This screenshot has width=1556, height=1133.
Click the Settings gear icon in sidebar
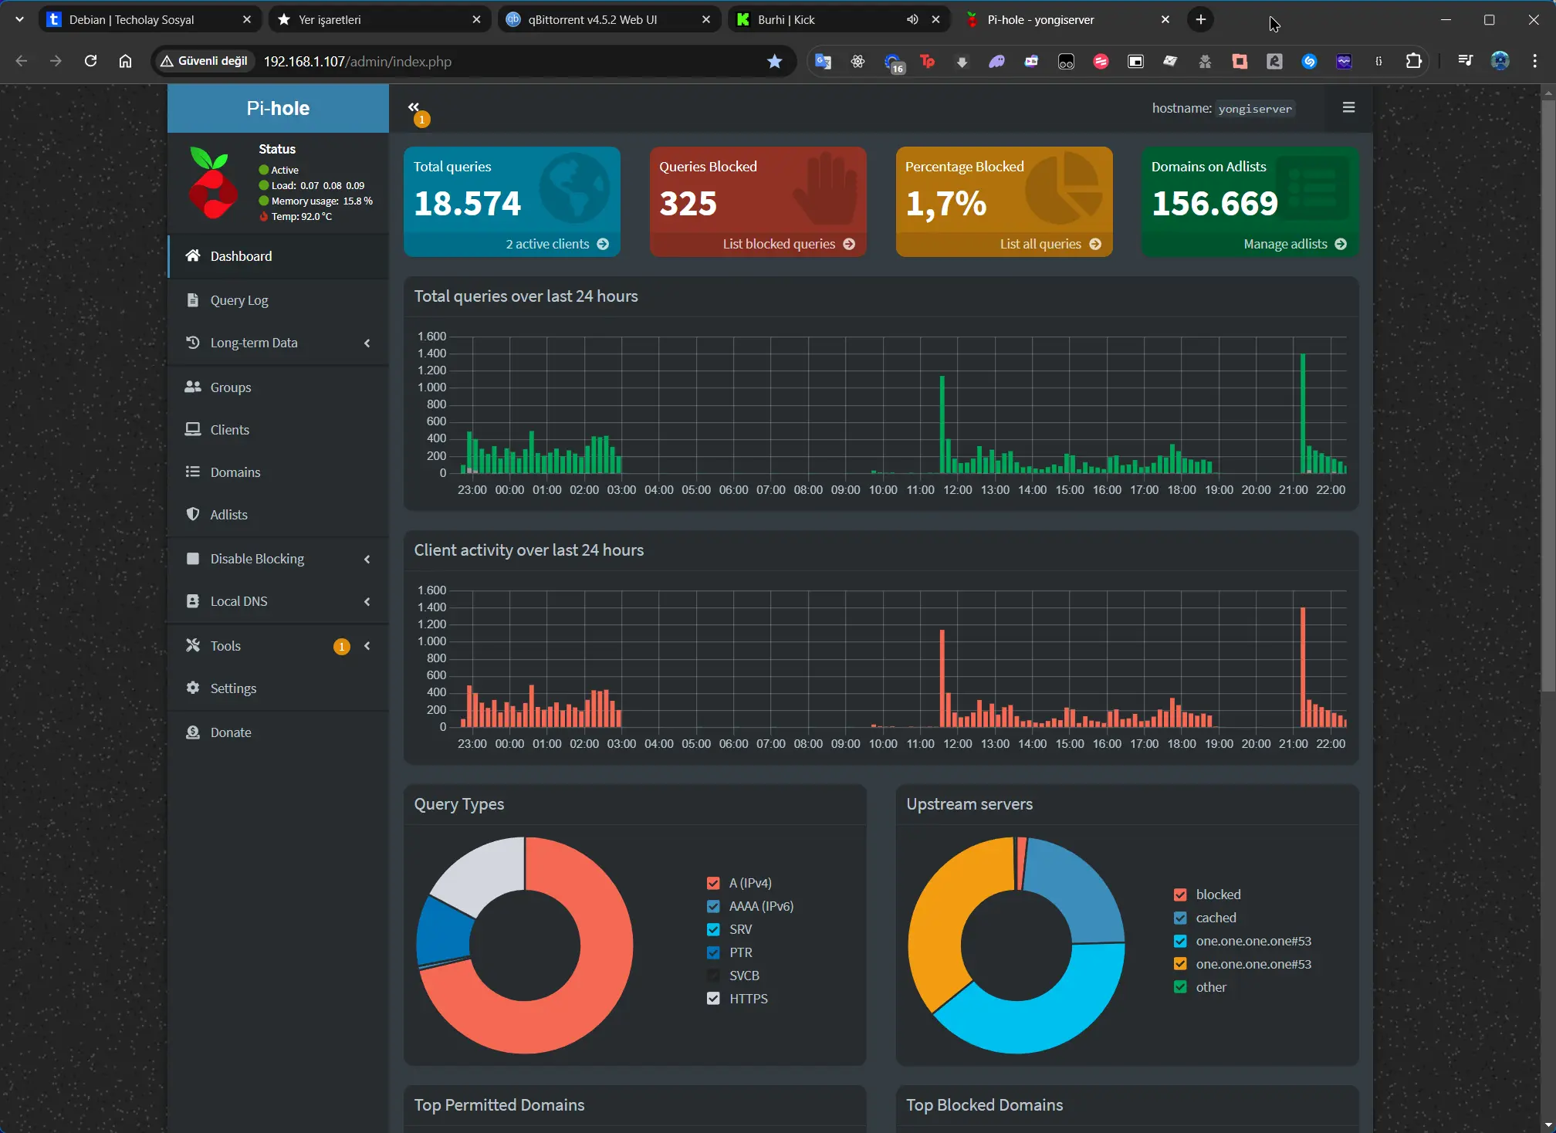[193, 688]
